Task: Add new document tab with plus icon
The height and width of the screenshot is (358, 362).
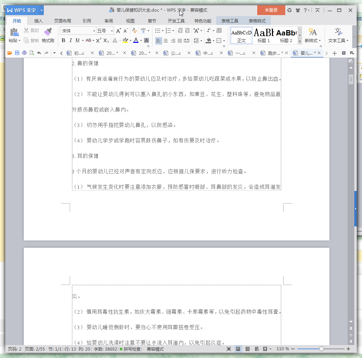Action: tap(335, 53)
